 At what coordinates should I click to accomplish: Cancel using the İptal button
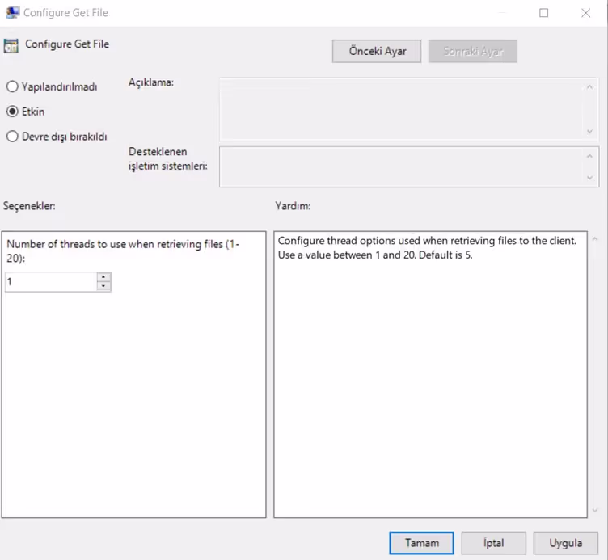[494, 543]
